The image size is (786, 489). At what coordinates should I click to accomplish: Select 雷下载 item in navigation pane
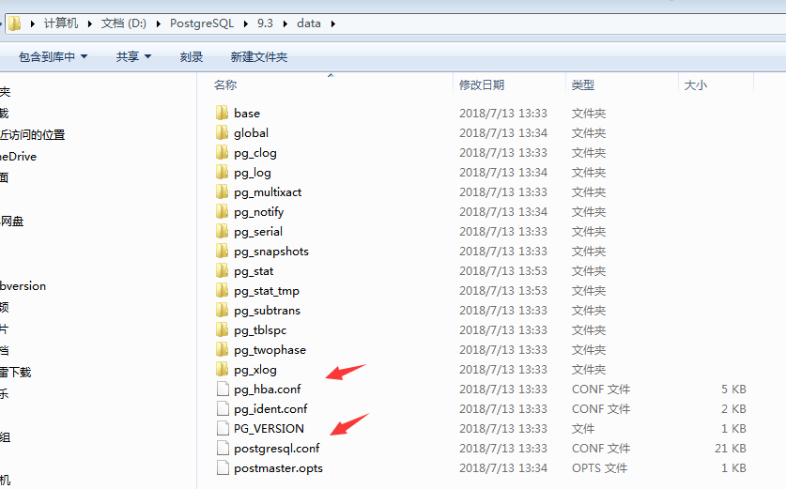point(16,373)
